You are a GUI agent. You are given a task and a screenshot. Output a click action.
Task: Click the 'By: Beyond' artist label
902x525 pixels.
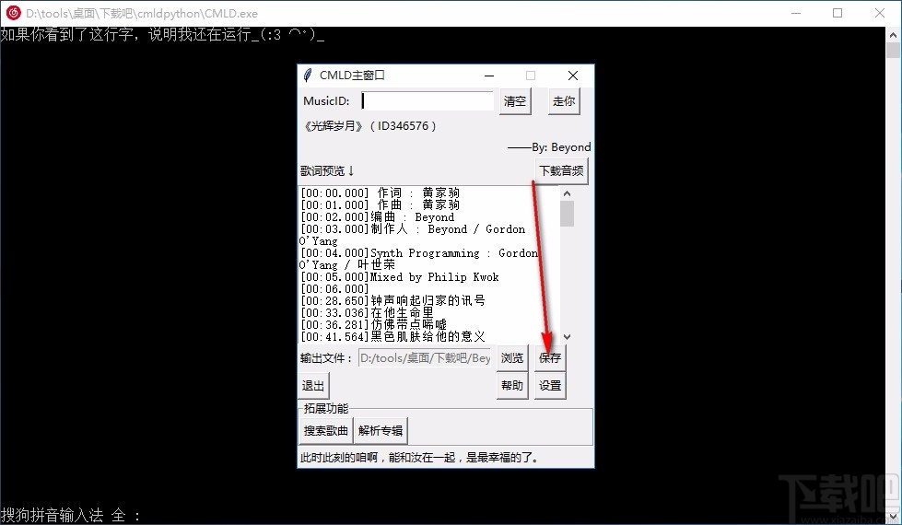(x=549, y=147)
